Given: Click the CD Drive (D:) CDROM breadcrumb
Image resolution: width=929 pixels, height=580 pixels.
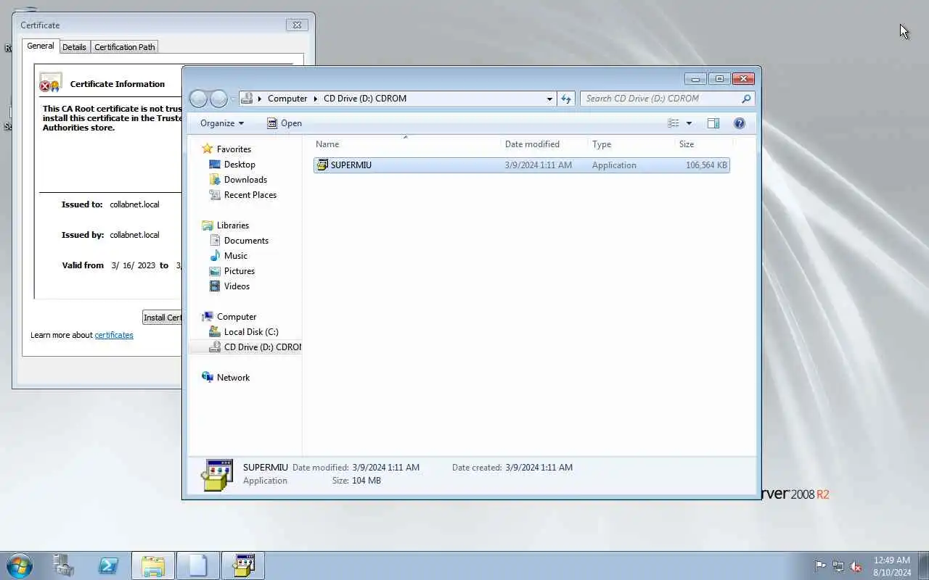Looking at the screenshot, I should click(365, 99).
